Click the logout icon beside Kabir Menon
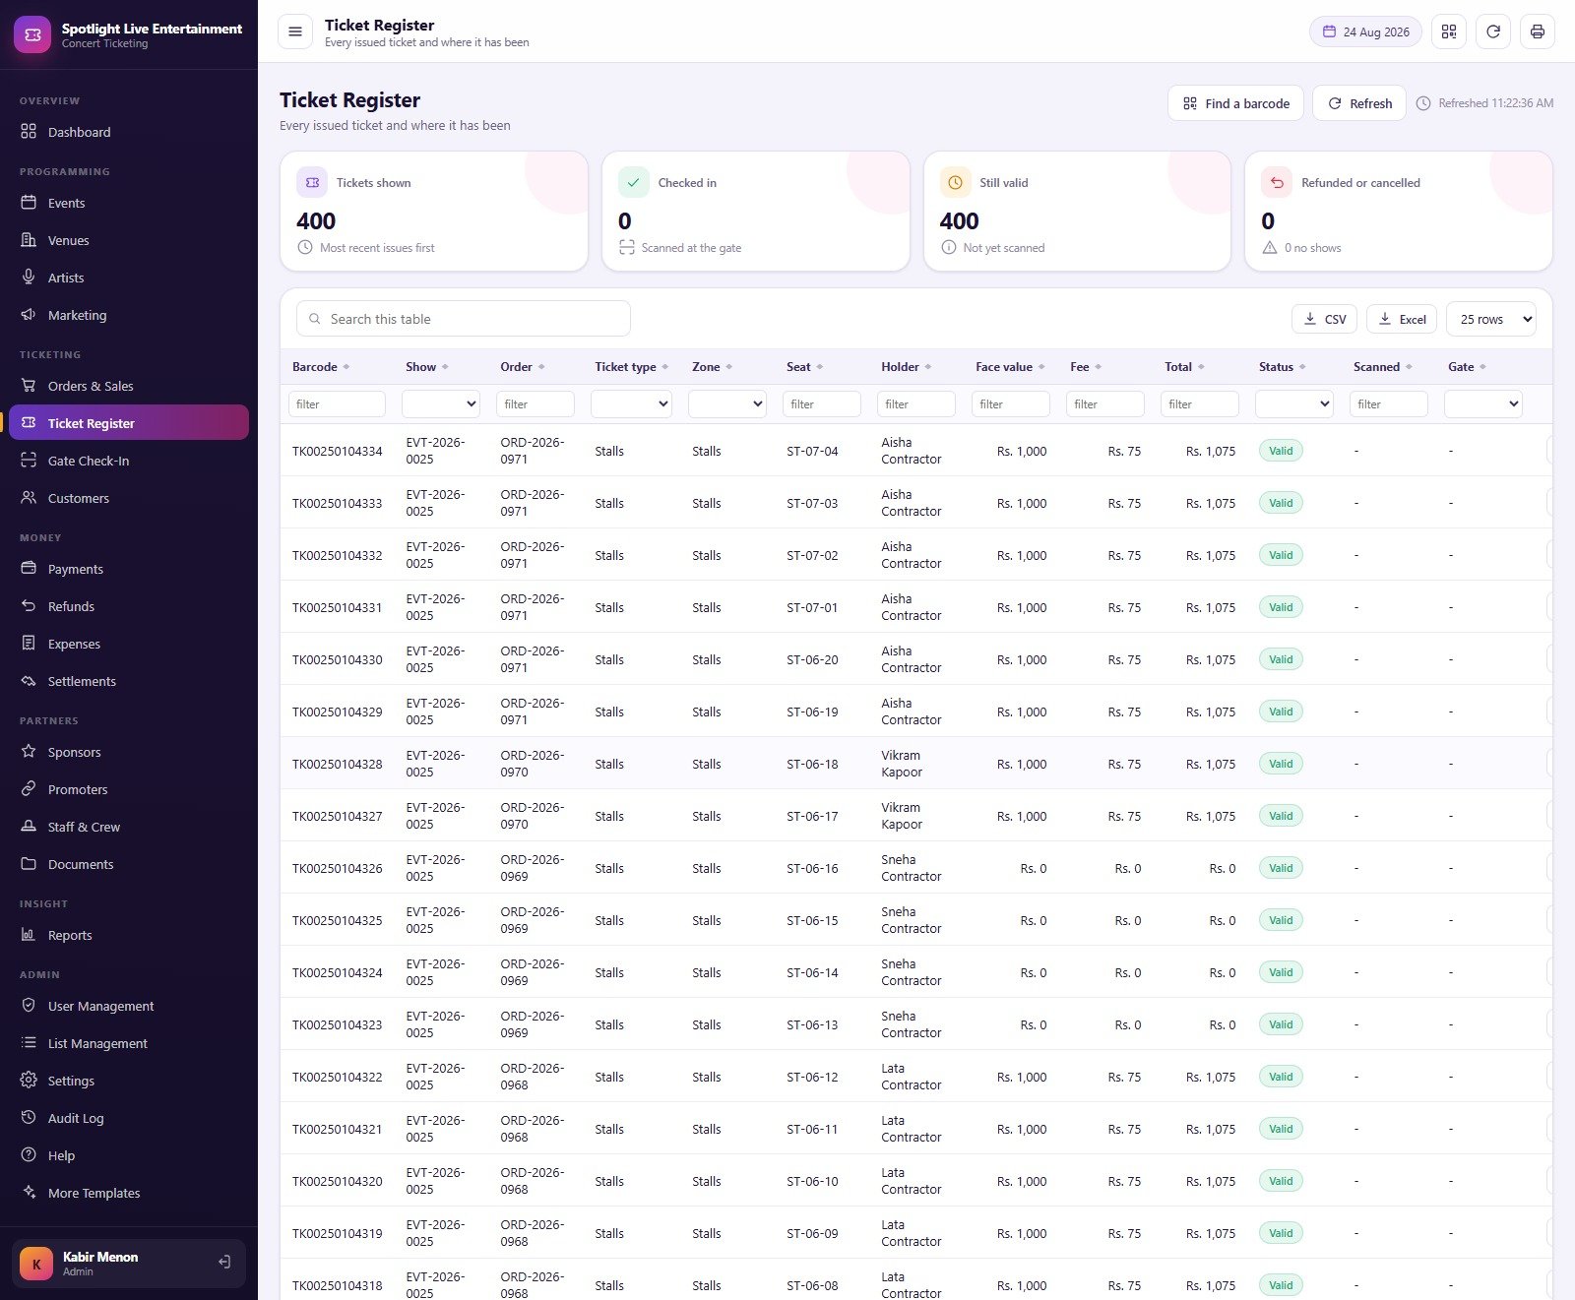The width and height of the screenshot is (1575, 1300). tap(224, 1262)
